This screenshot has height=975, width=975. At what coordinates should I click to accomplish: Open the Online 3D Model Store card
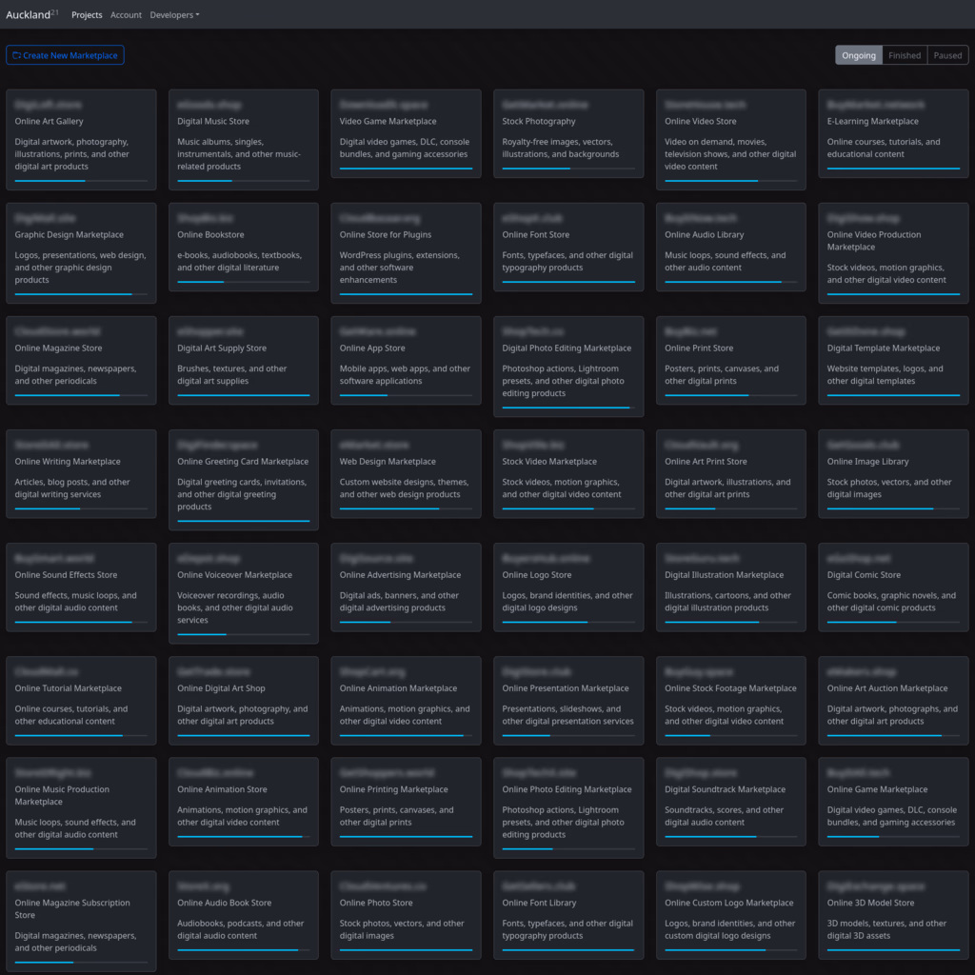point(893,914)
